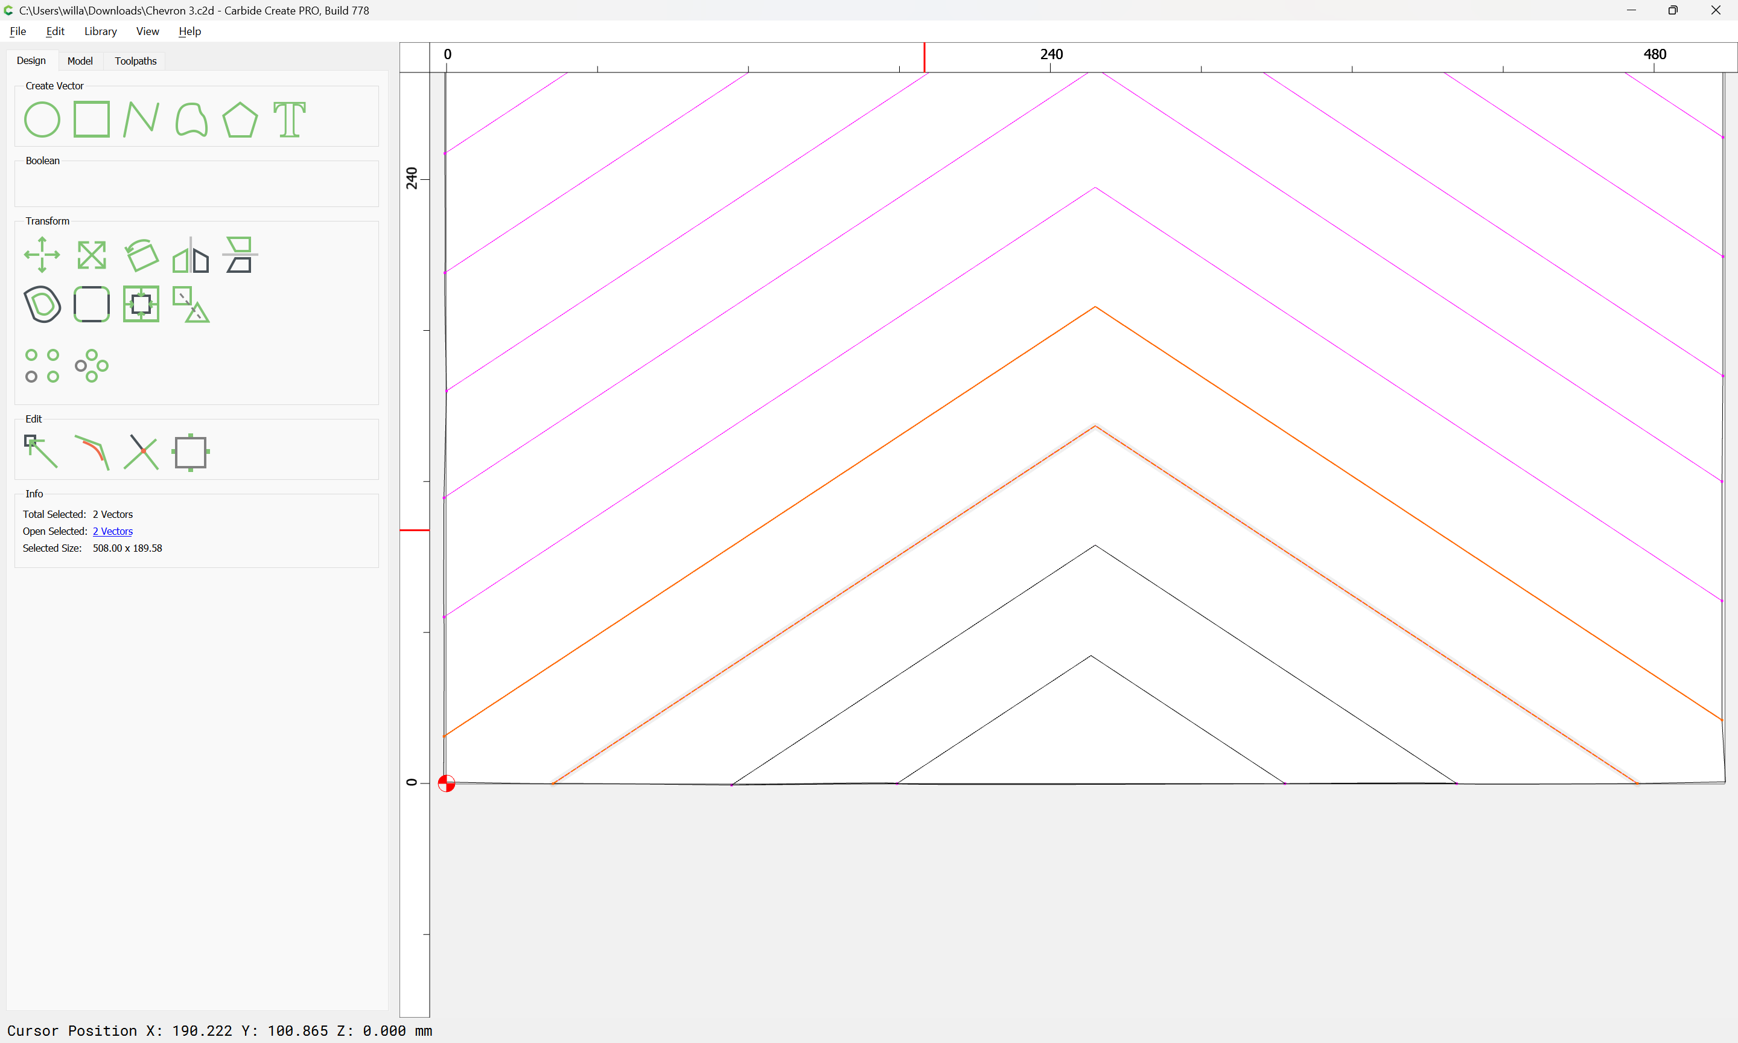Restore down the Carbide Create window
Viewport: 1738px width, 1043px height.
1673,10
